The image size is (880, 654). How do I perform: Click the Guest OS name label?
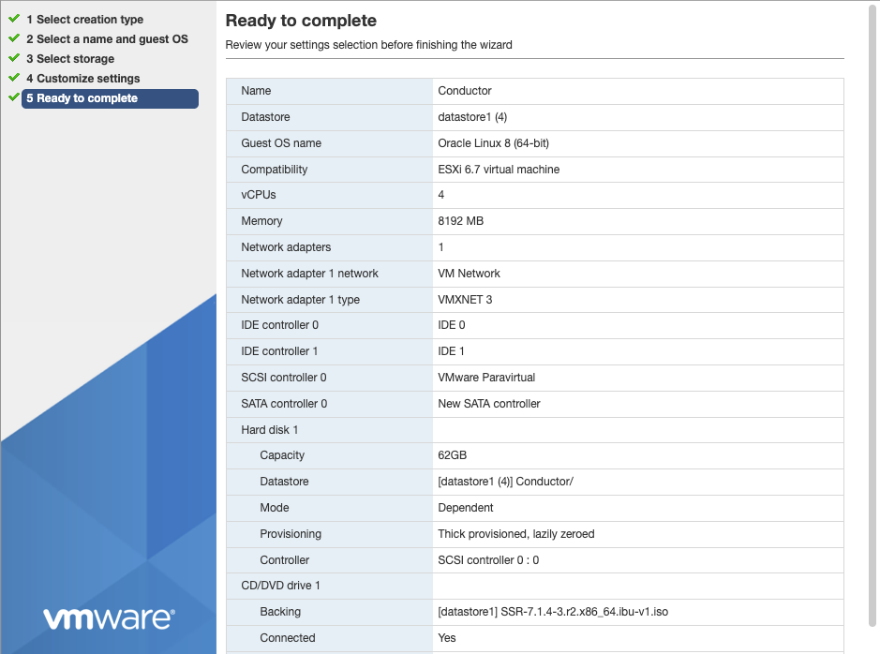(x=281, y=143)
